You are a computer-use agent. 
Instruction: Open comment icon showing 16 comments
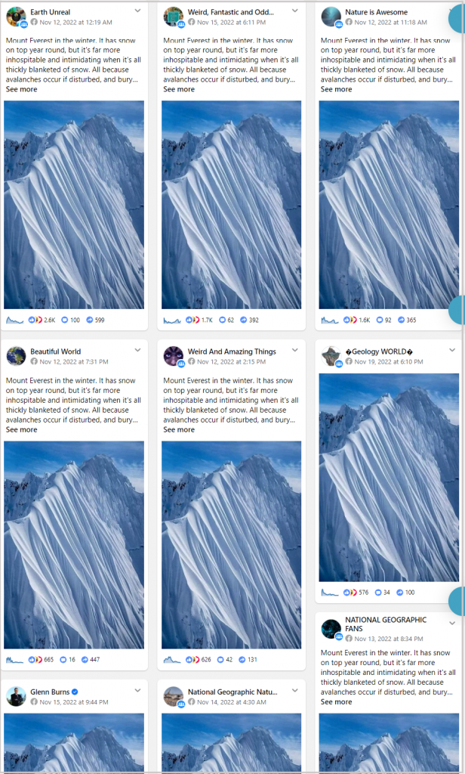(x=63, y=659)
